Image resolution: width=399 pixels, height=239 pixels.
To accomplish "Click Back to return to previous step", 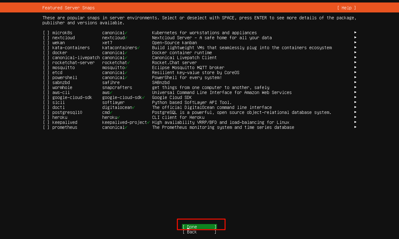I will 199,232.
